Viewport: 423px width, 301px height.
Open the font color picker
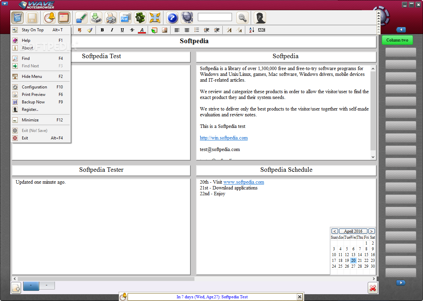coord(142,30)
